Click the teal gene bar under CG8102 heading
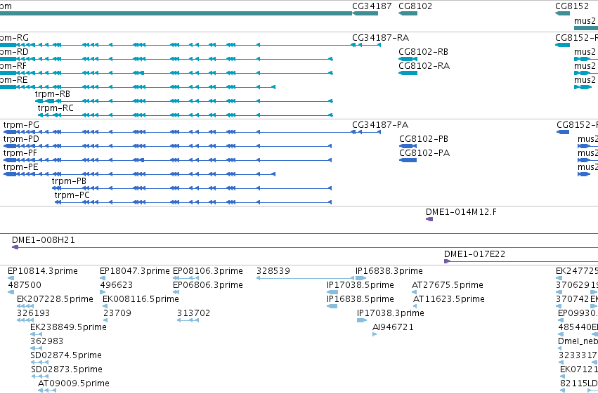The image size is (598, 394). tap(408, 13)
